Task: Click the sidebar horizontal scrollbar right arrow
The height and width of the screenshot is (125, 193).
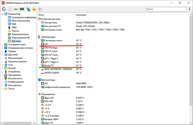Action: click(x=34, y=123)
